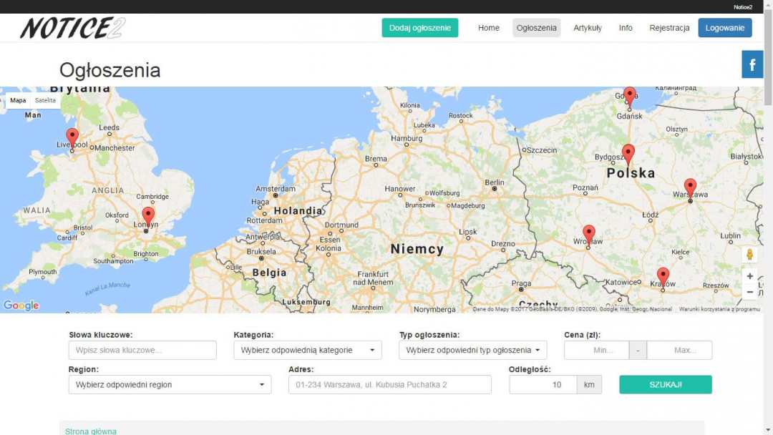Click the map marker over London
This screenshot has height=435, width=773.
pos(148,215)
